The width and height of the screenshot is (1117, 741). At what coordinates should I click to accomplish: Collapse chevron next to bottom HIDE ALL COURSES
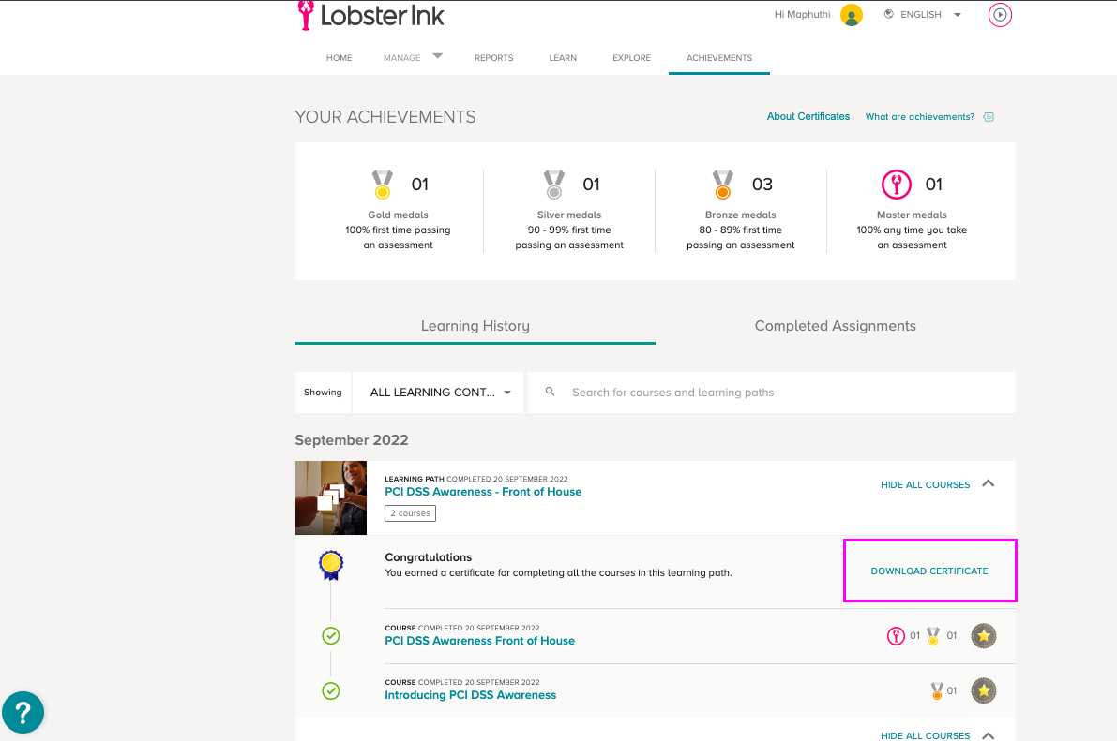pos(989,735)
